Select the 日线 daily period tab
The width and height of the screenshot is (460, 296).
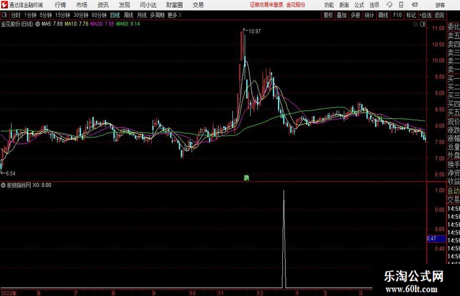[115, 15]
